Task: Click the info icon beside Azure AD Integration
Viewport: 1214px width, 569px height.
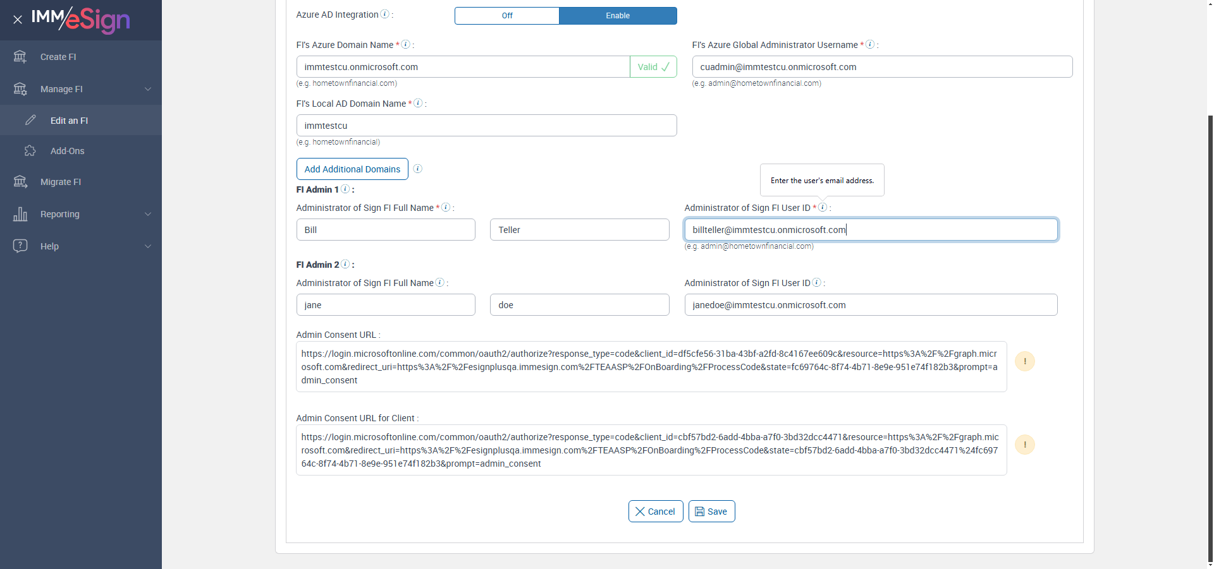Action: (384, 15)
